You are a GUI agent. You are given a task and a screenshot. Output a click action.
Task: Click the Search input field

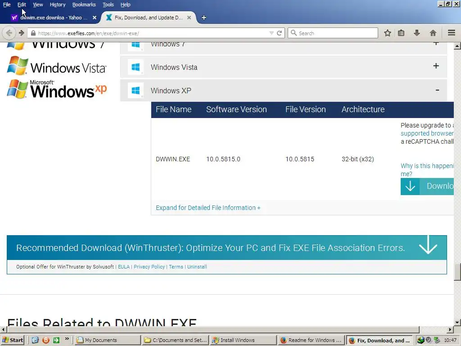[333, 33]
